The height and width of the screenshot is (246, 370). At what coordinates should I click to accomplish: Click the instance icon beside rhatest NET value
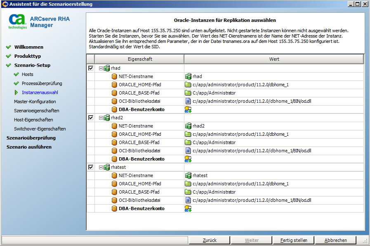[189, 175]
